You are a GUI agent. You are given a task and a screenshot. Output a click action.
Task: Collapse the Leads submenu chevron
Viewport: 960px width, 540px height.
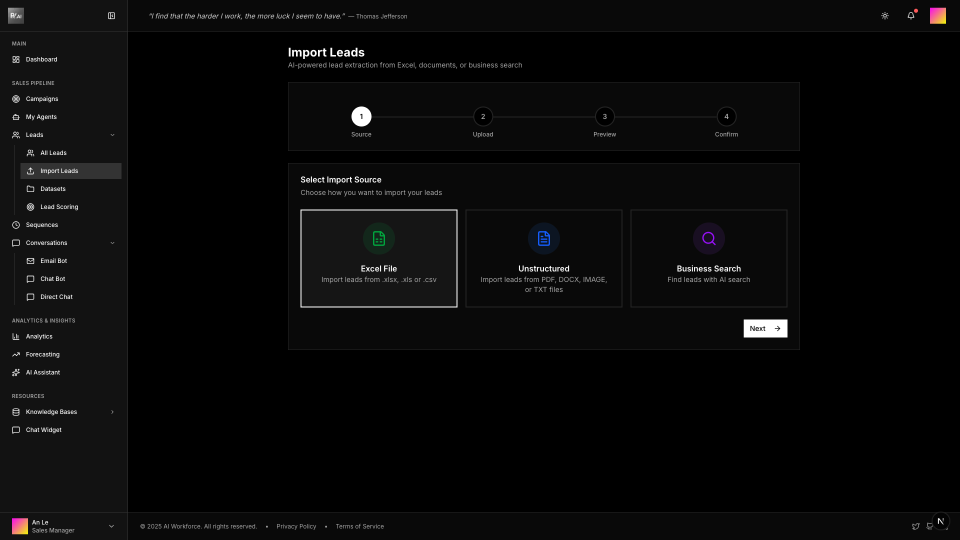tap(112, 135)
